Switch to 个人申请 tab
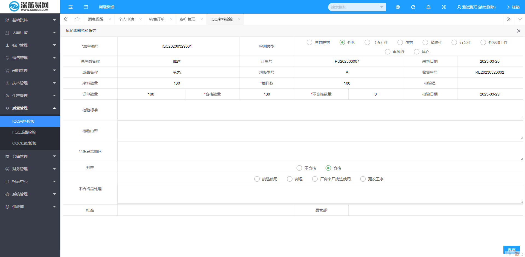The height and width of the screenshot is (257, 525). pyautogui.click(x=126, y=19)
